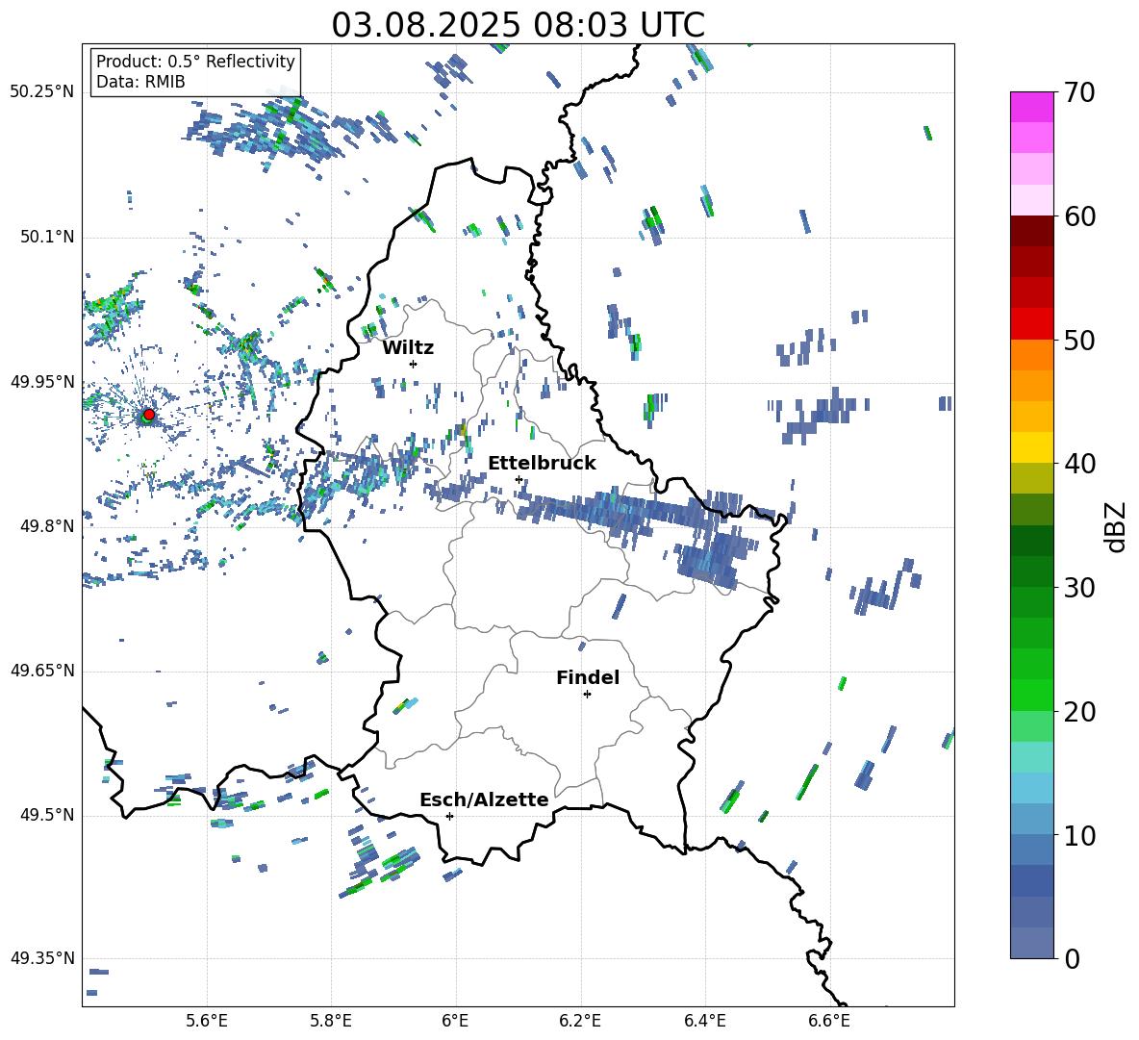Click the 49.8°N latitude label
Screen dimensions: 1139x1040
pos(47,526)
